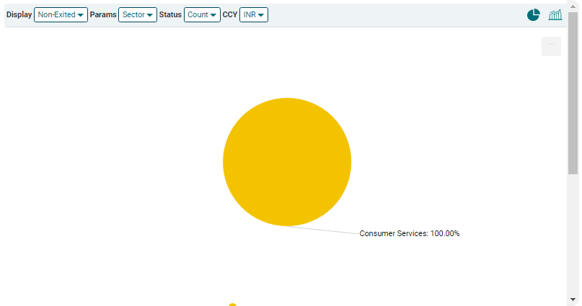Click the Status label
Image resolution: width=582 pixels, height=306 pixels.
coord(170,15)
